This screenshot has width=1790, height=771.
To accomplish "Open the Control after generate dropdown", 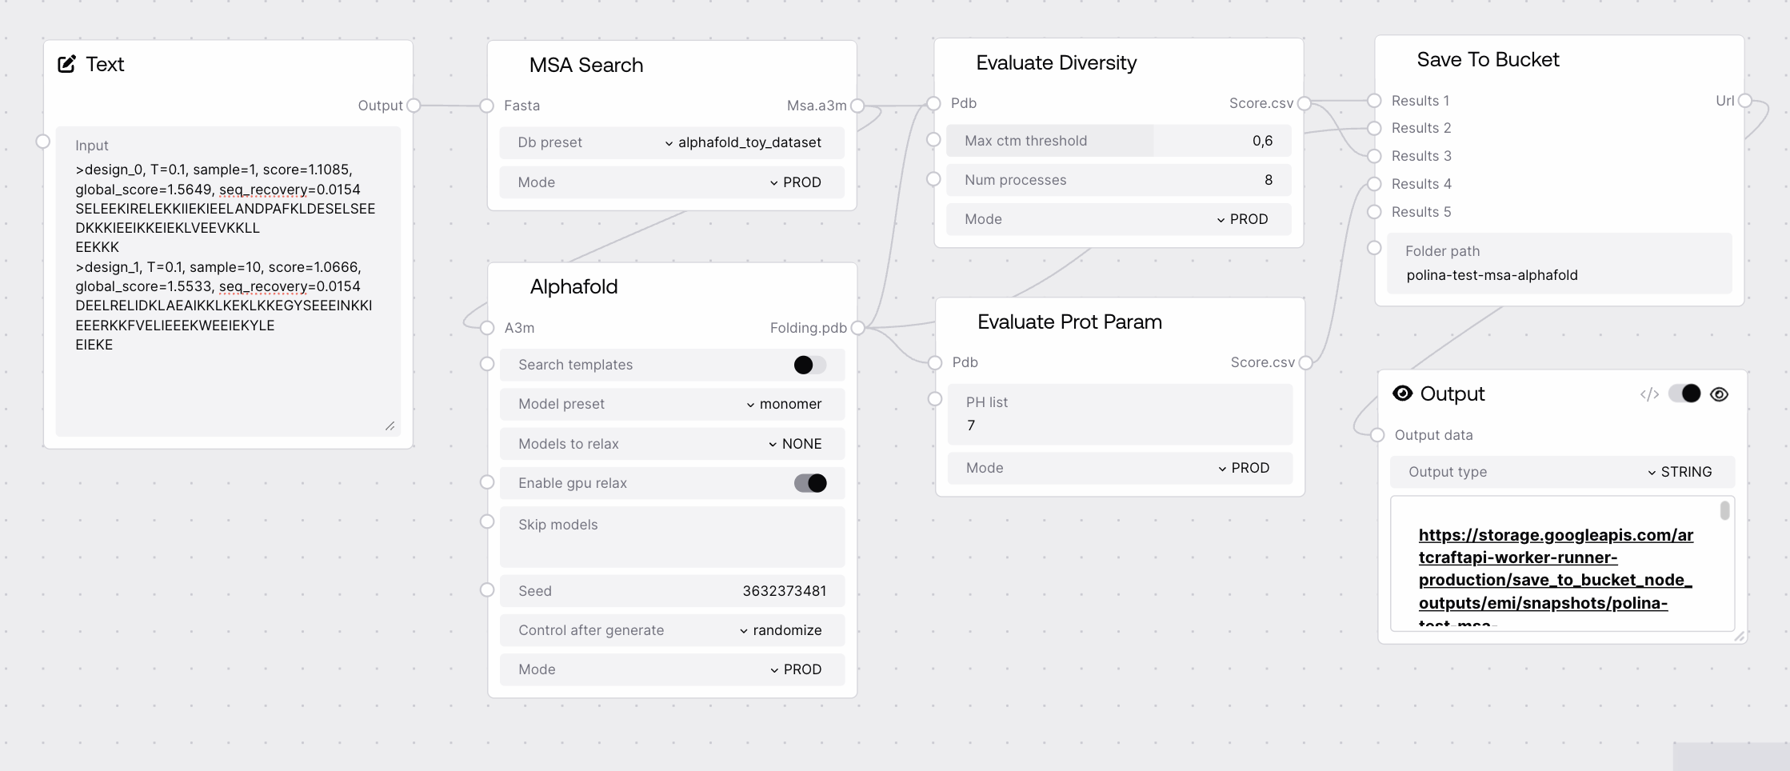I will [781, 630].
